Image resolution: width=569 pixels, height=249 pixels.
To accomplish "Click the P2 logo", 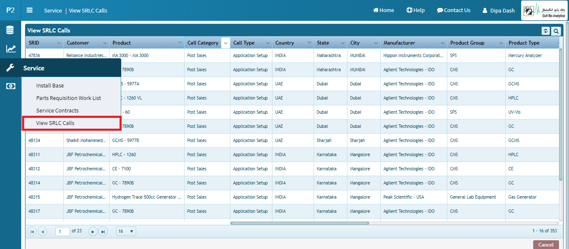I will tap(10, 10).
